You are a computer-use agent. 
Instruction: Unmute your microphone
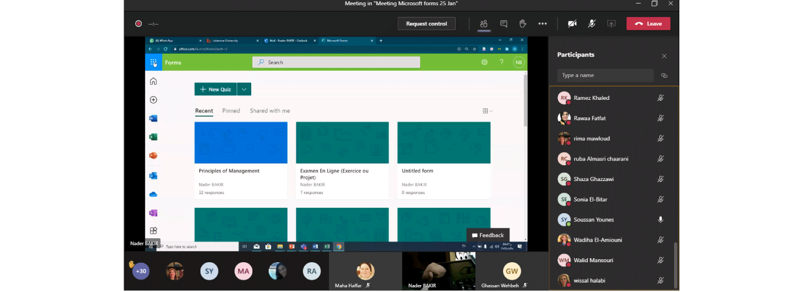point(592,24)
